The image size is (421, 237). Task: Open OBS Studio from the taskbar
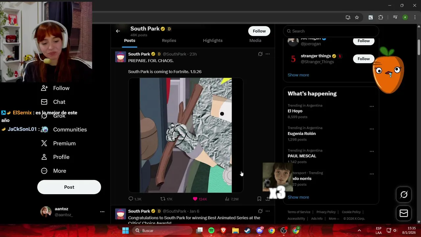284,230
